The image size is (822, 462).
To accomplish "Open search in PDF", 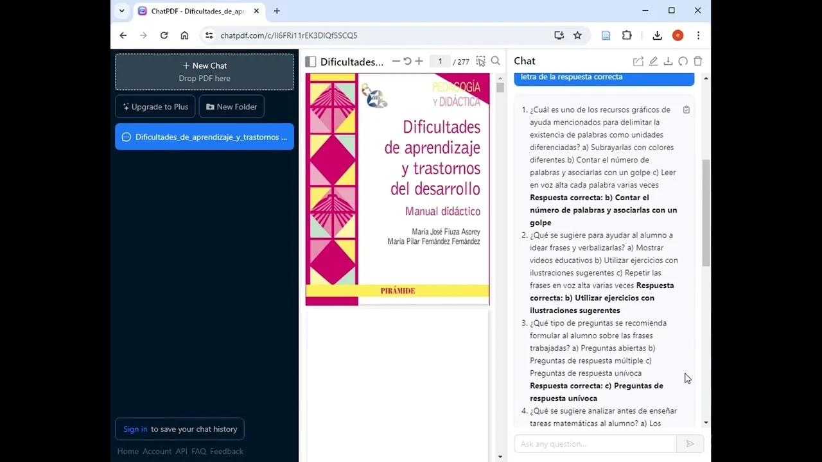I will tap(495, 61).
